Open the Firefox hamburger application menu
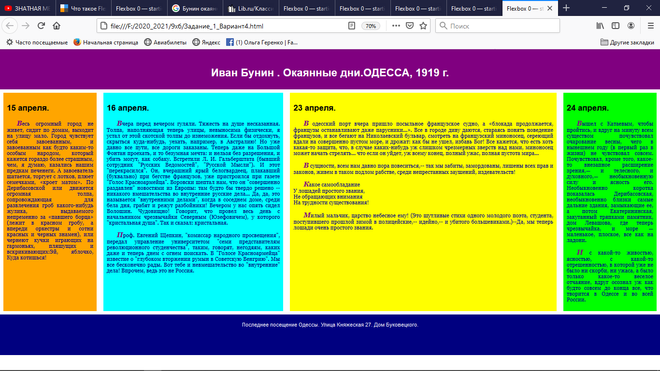The image size is (660, 371). 650,26
